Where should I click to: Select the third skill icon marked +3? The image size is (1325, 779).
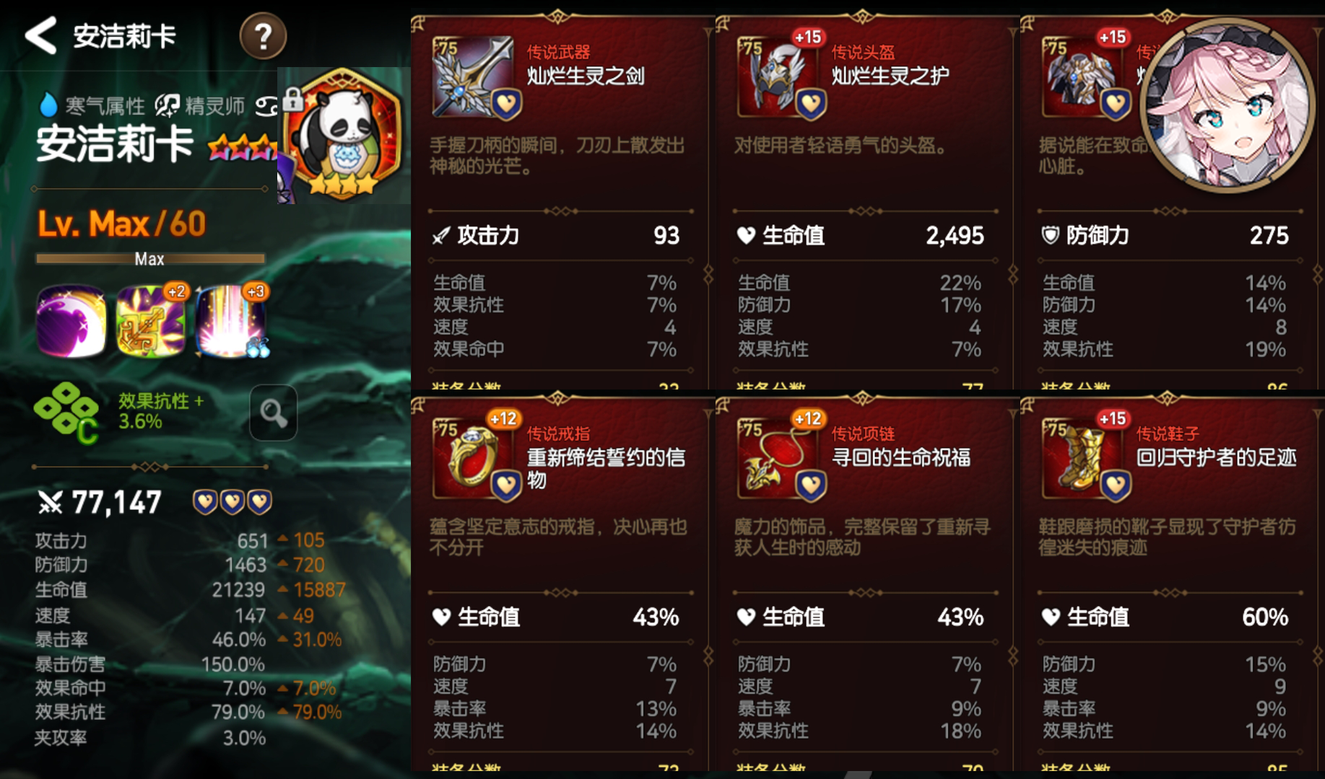[x=231, y=321]
